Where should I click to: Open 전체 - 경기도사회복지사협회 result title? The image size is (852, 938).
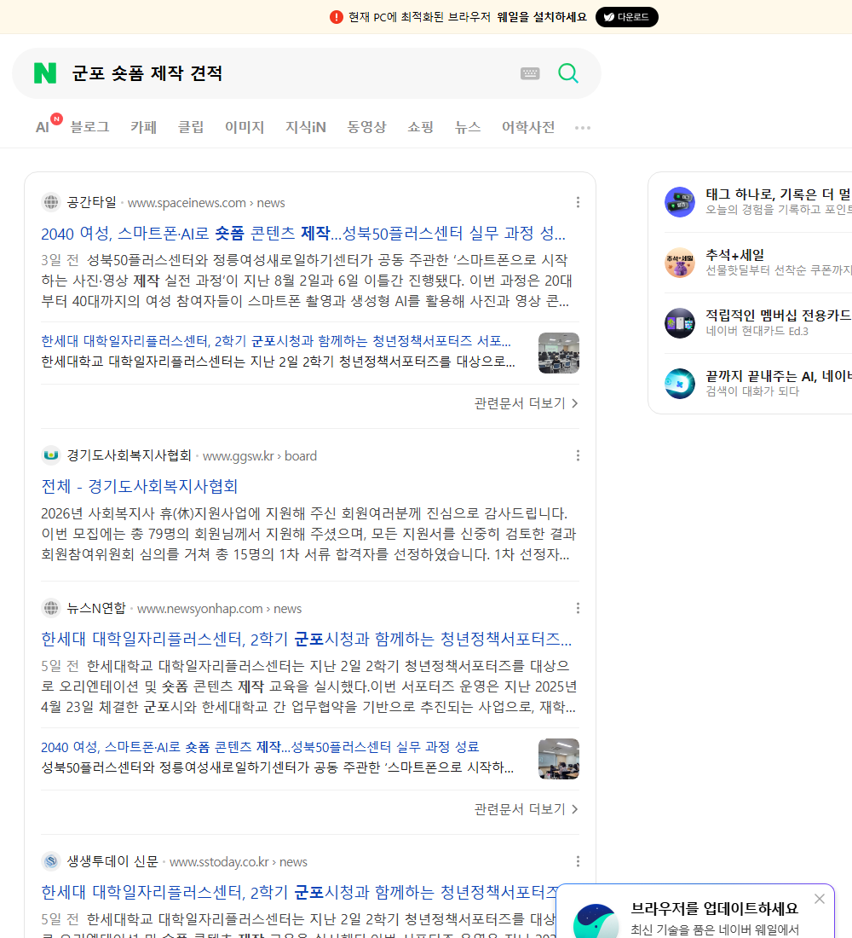point(140,486)
